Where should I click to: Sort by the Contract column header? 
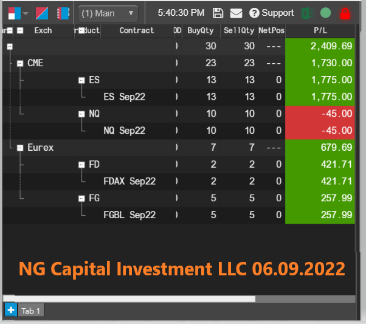pos(137,30)
